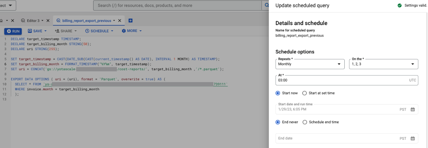Click the search magnifier icon
Screen dimensions: 428x148
tap(266, 5)
